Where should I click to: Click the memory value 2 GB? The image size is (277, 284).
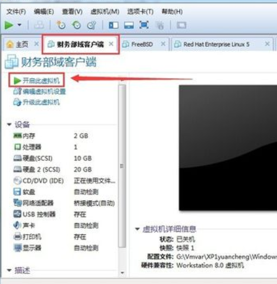(81, 136)
